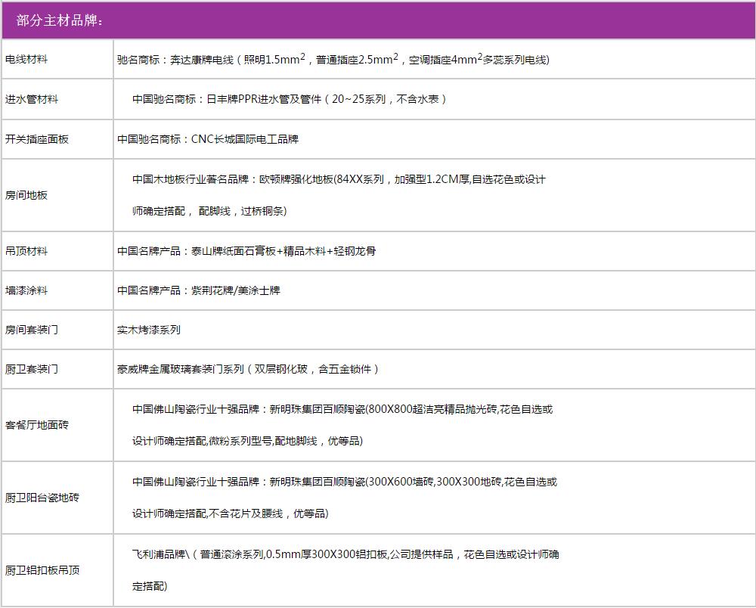Screen dimensions: 756x608
Task: Select the 进水管材料 row label
Action: (x=32, y=99)
